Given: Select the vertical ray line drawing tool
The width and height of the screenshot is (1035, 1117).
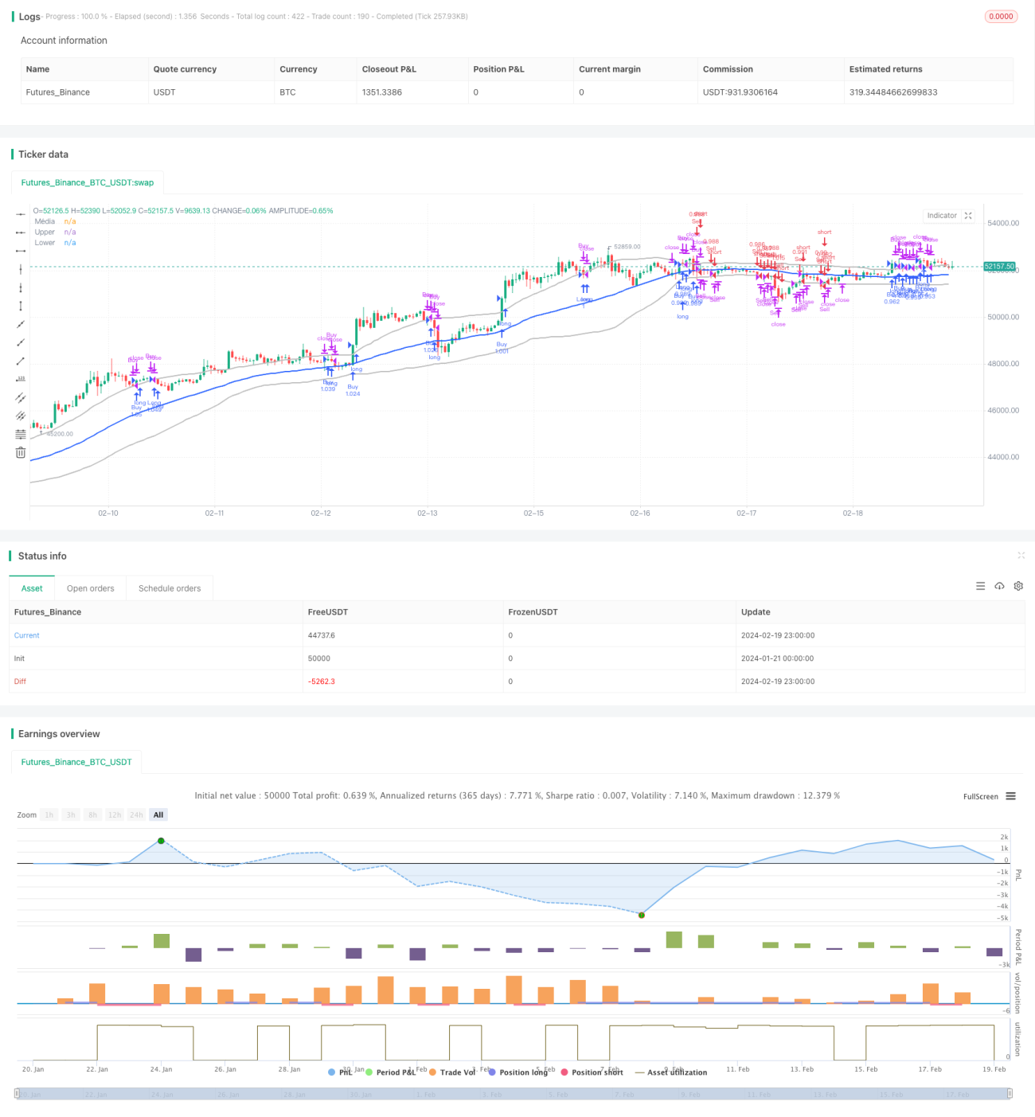Looking at the screenshot, I should click(x=21, y=287).
